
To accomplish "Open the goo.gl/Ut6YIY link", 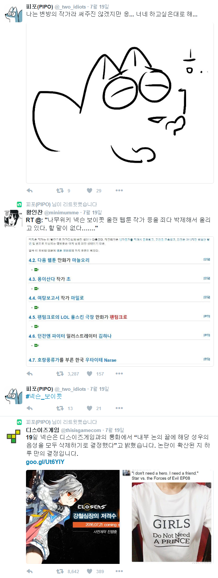I will click(45, 462).
